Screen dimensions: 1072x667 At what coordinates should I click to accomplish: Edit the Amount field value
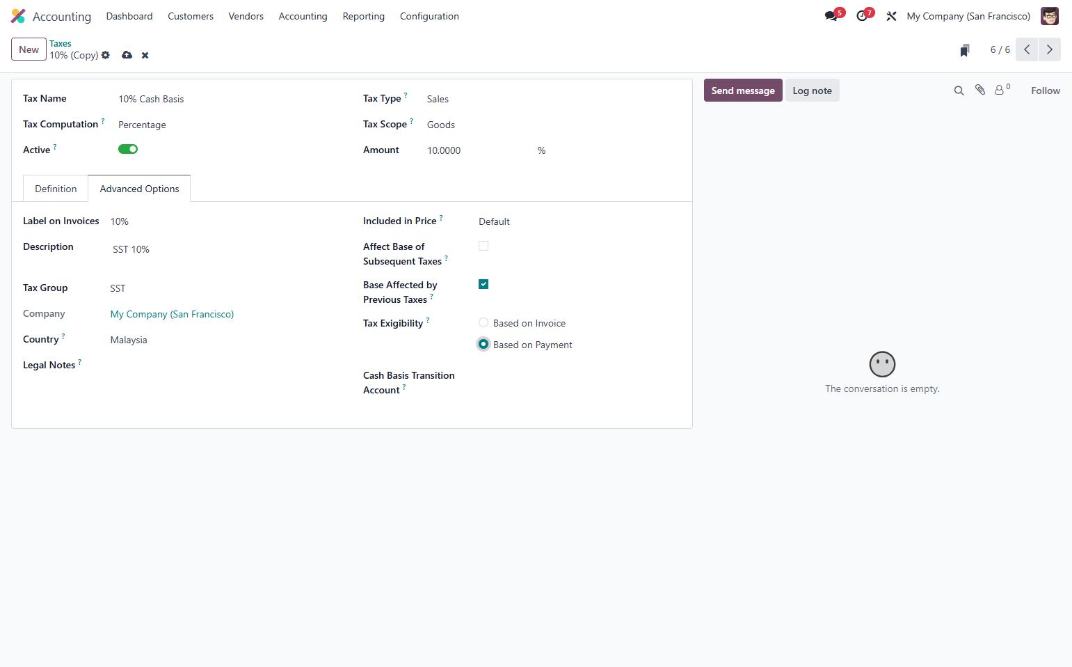coord(479,150)
